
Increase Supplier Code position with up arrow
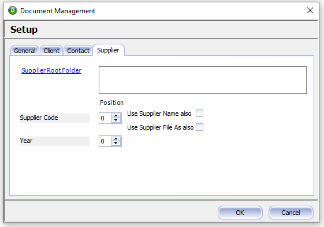[116, 116]
